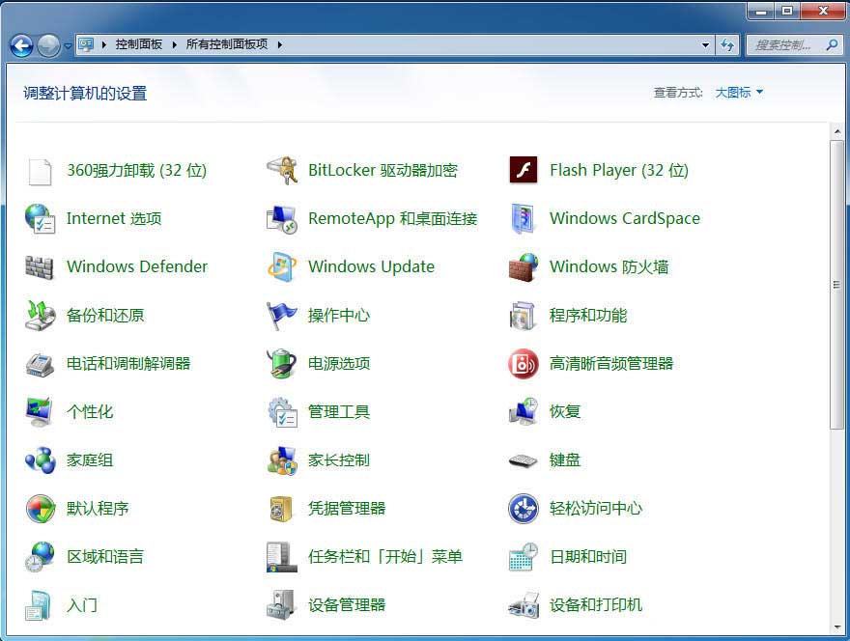This screenshot has height=641, width=850.
Task: Open the Windows Defender link text
Action: tap(137, 266)
